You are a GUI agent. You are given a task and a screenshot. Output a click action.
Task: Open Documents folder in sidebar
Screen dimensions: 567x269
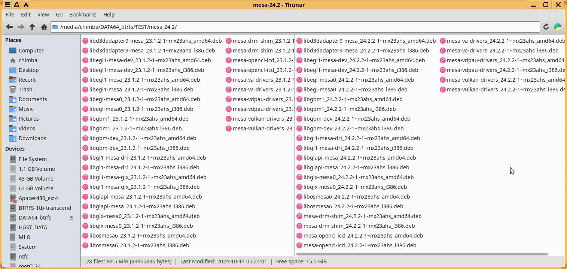[33, 99]
